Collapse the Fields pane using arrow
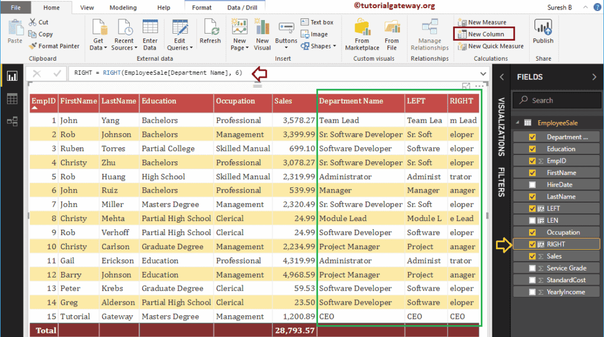The image size is (604, 337). pyautogui.click(x=594, y=77)
